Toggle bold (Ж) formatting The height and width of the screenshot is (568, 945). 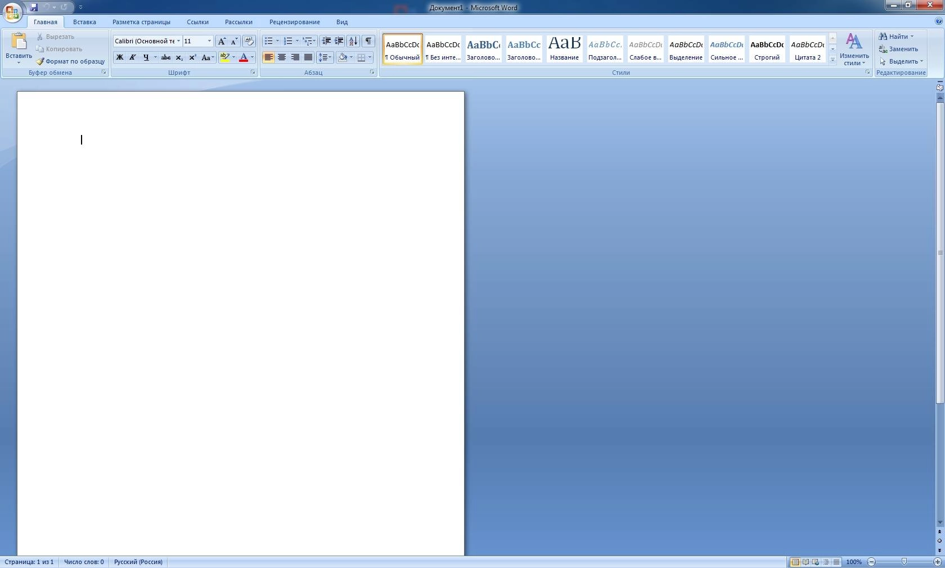(x=119, y=57)
